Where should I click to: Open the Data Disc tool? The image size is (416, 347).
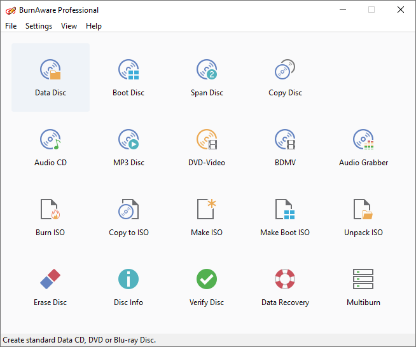click(50, 71)
